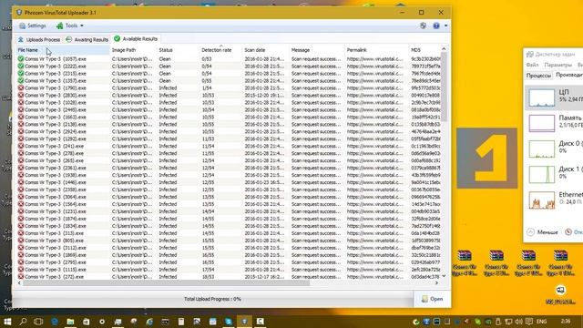This screenshot has width=583, height=328.
Task: Click scroll up arrow of results list
Action: click(444, 49)
